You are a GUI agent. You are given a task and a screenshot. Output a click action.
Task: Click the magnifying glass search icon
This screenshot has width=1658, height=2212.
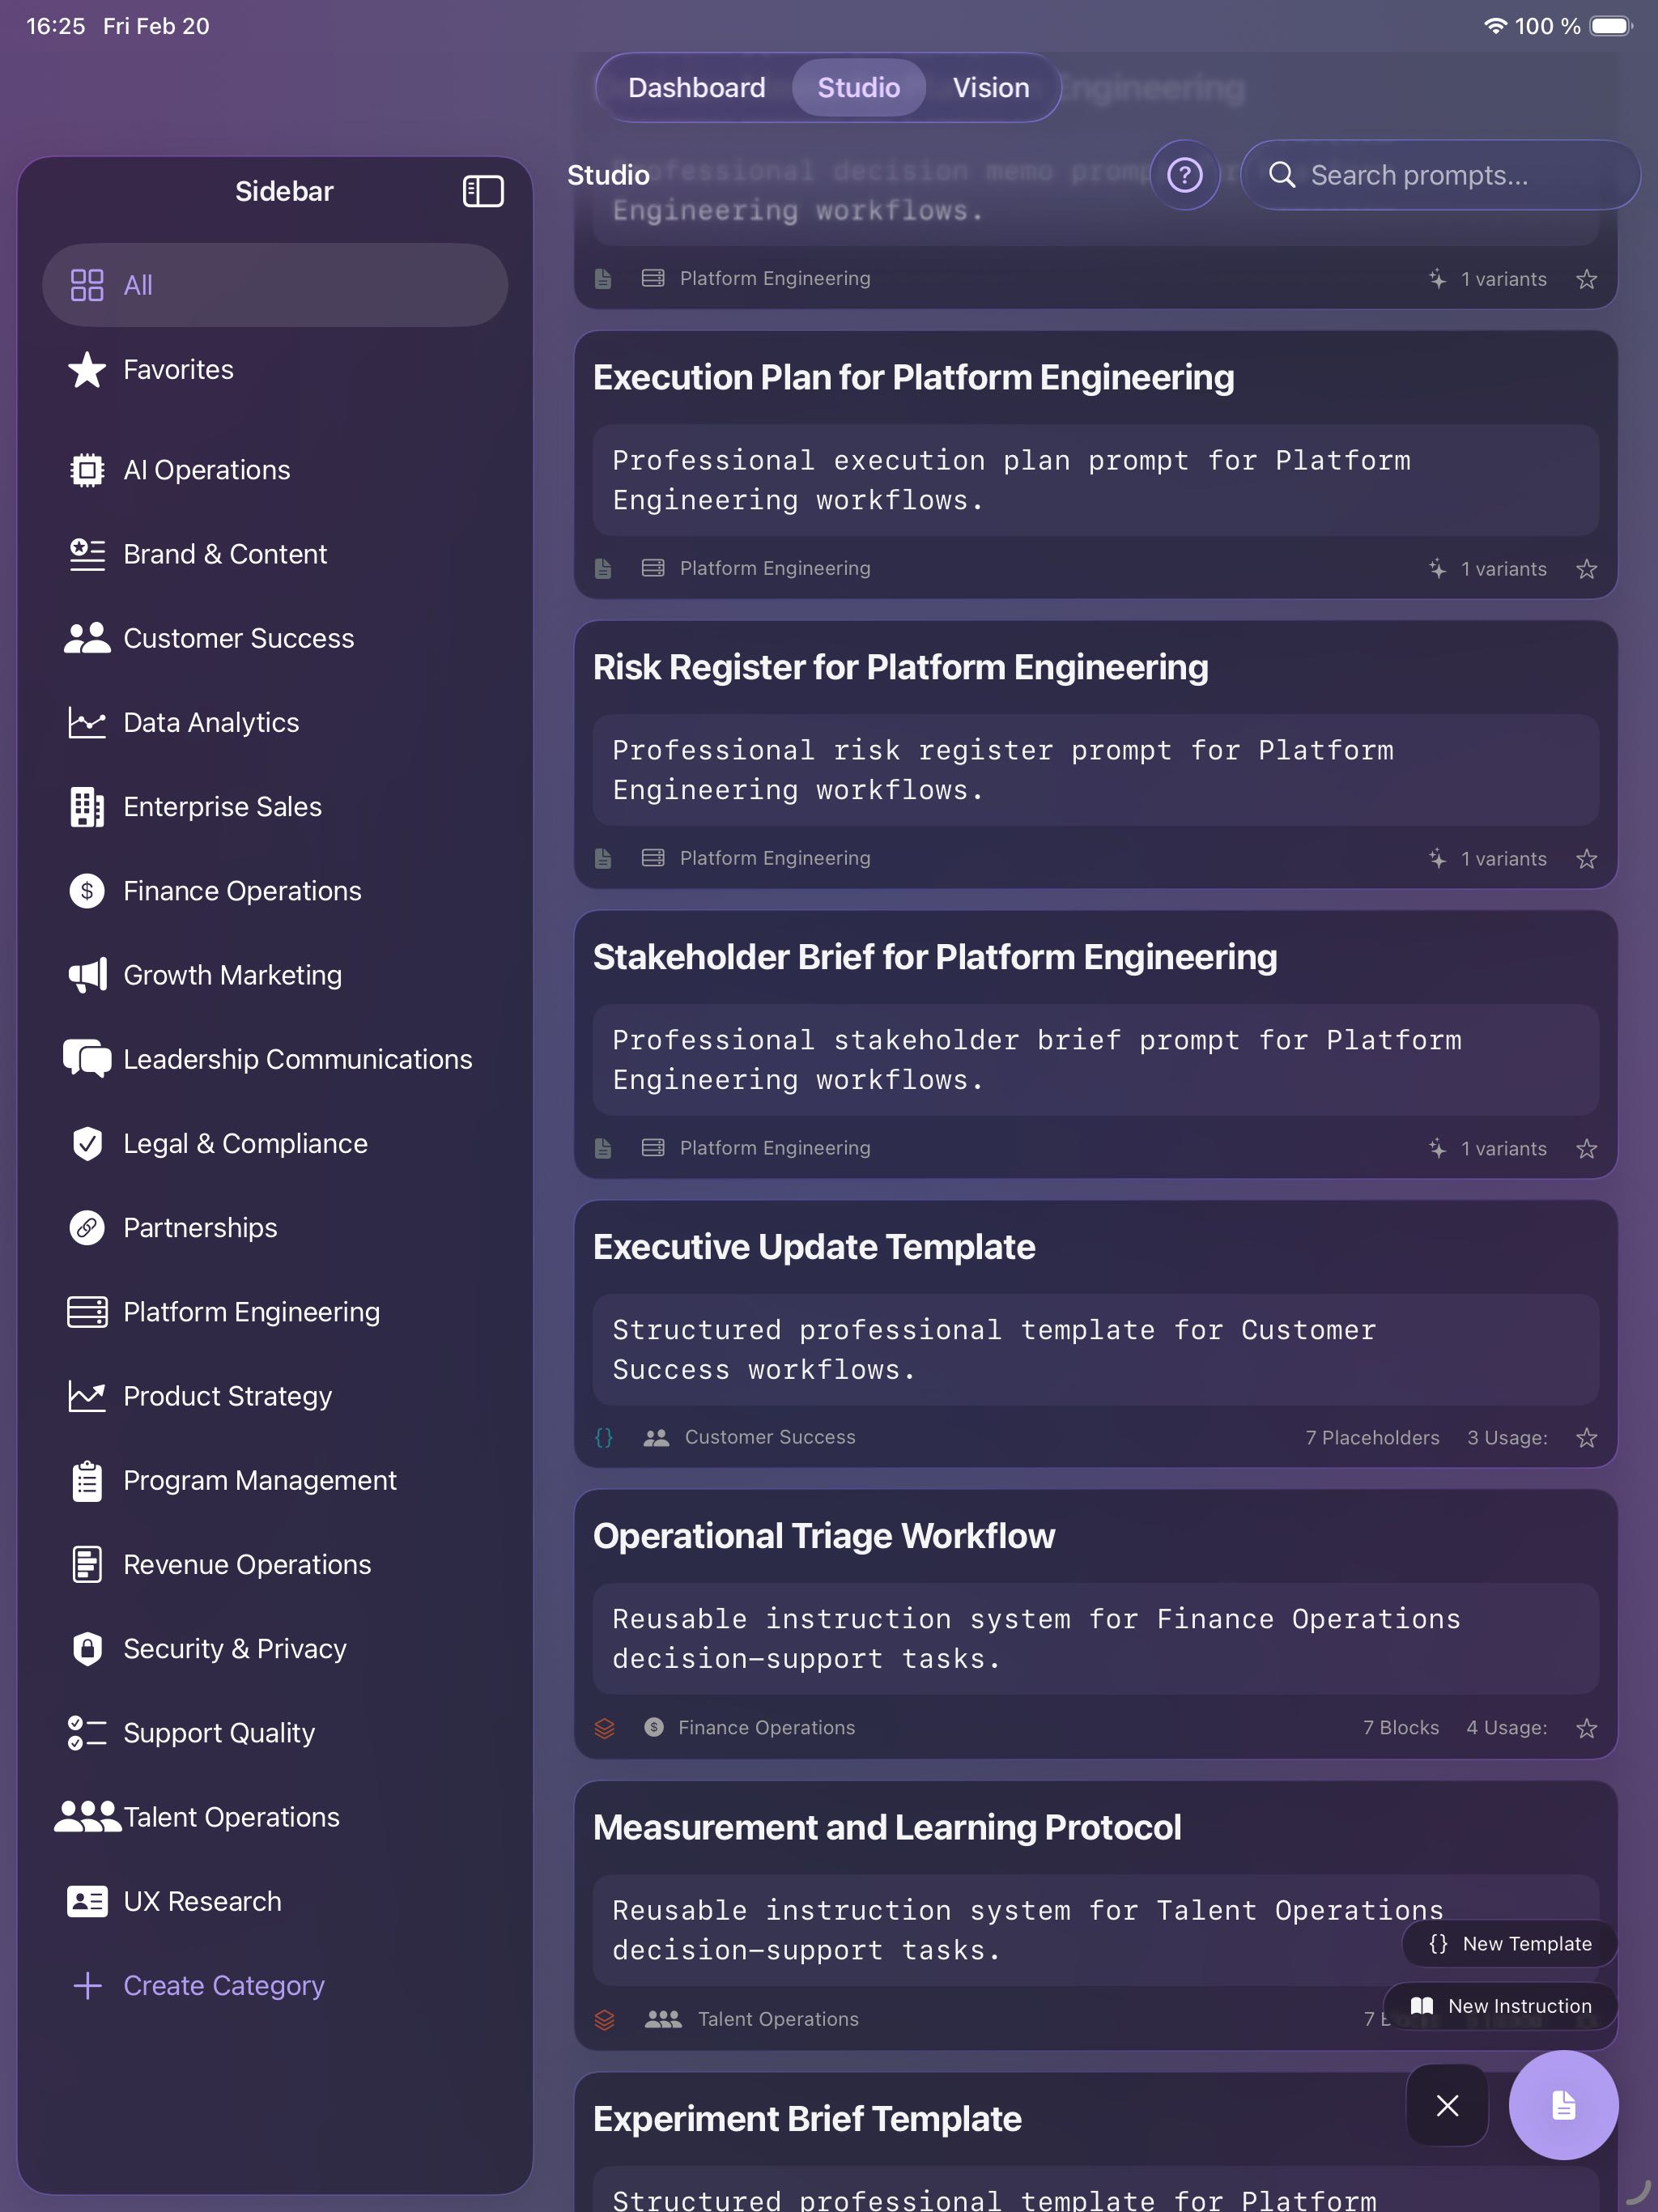point(1282,175)
